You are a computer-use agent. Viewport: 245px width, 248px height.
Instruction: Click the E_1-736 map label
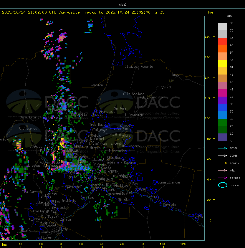[166, 87]
